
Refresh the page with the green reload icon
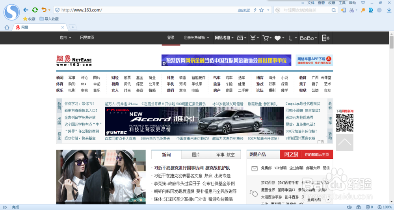click(x=35, y=10)
